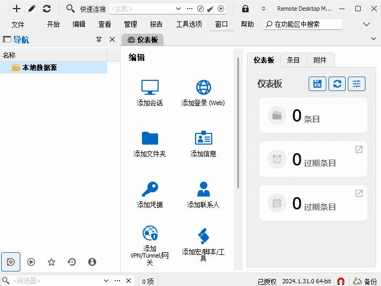Select the vault navigation view icon

[x=11, y=262]
